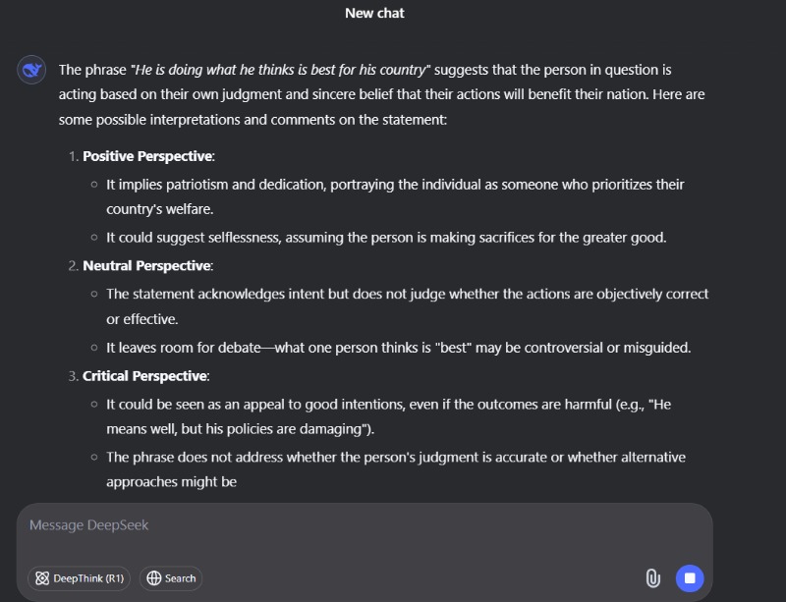Click the DeepSeek whale avatar icon
The height and width of the screenshot is (602, 786).
tap(31, 70)
